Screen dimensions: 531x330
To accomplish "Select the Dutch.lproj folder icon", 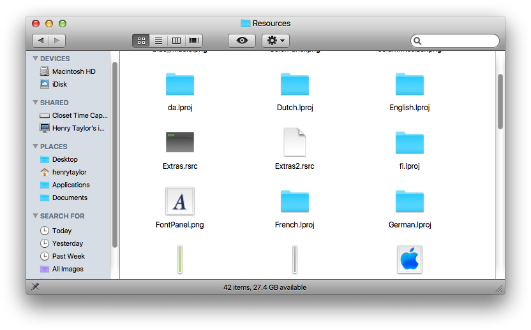I will 295,84.
